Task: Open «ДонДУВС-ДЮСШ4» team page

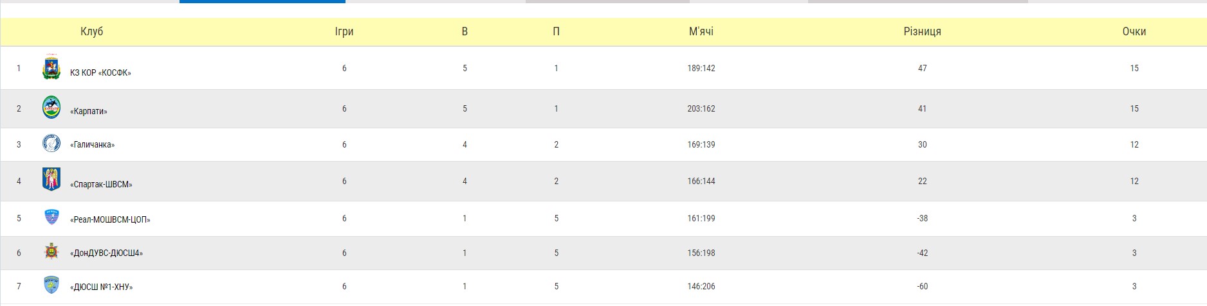Action: point(106,253)
